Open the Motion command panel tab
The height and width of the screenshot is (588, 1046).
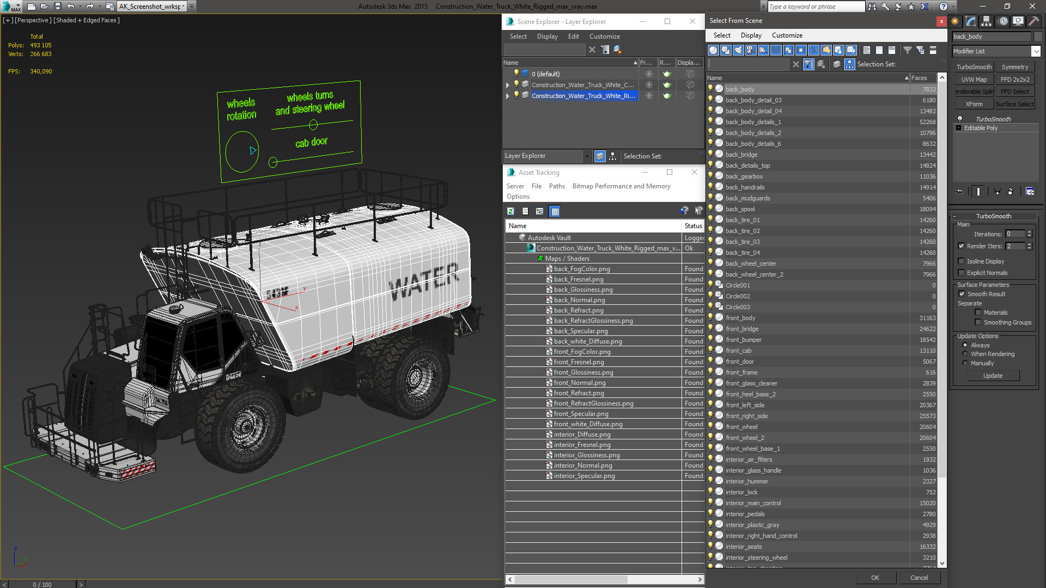1002,21
